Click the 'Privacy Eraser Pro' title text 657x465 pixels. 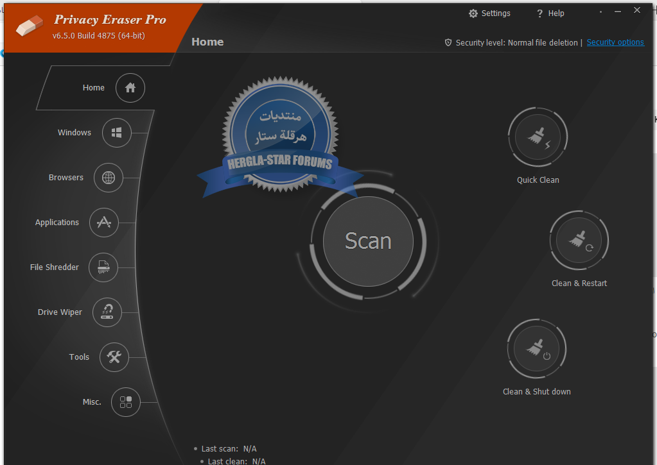(110, 20)
